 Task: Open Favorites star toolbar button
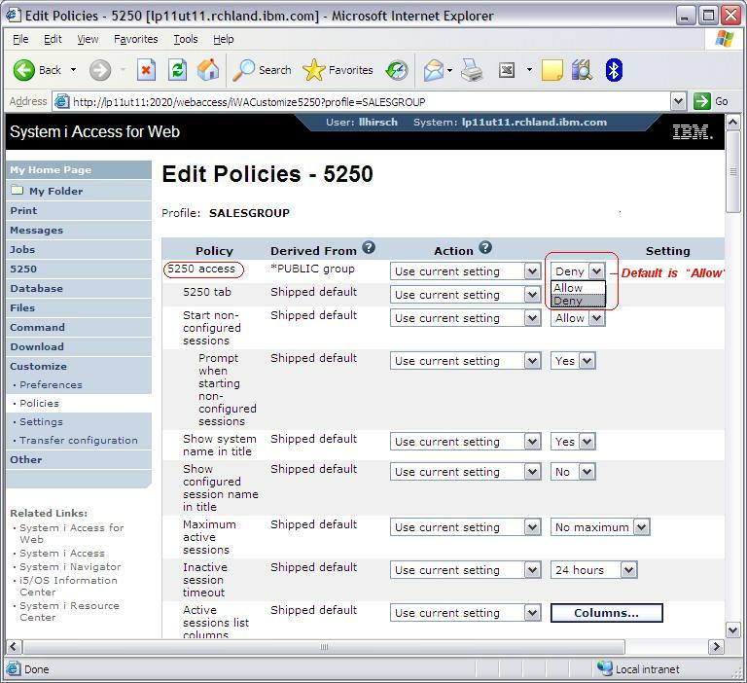[x=338, y=70]
